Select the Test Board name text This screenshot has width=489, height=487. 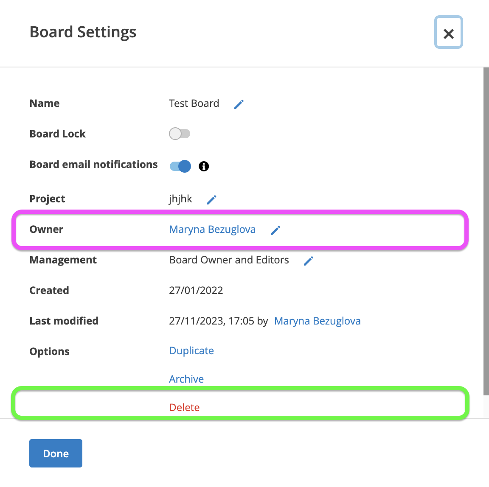194,104
